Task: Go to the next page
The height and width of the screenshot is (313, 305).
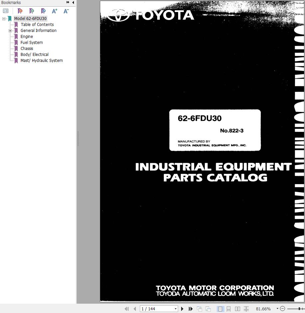Action: [182, 309]
